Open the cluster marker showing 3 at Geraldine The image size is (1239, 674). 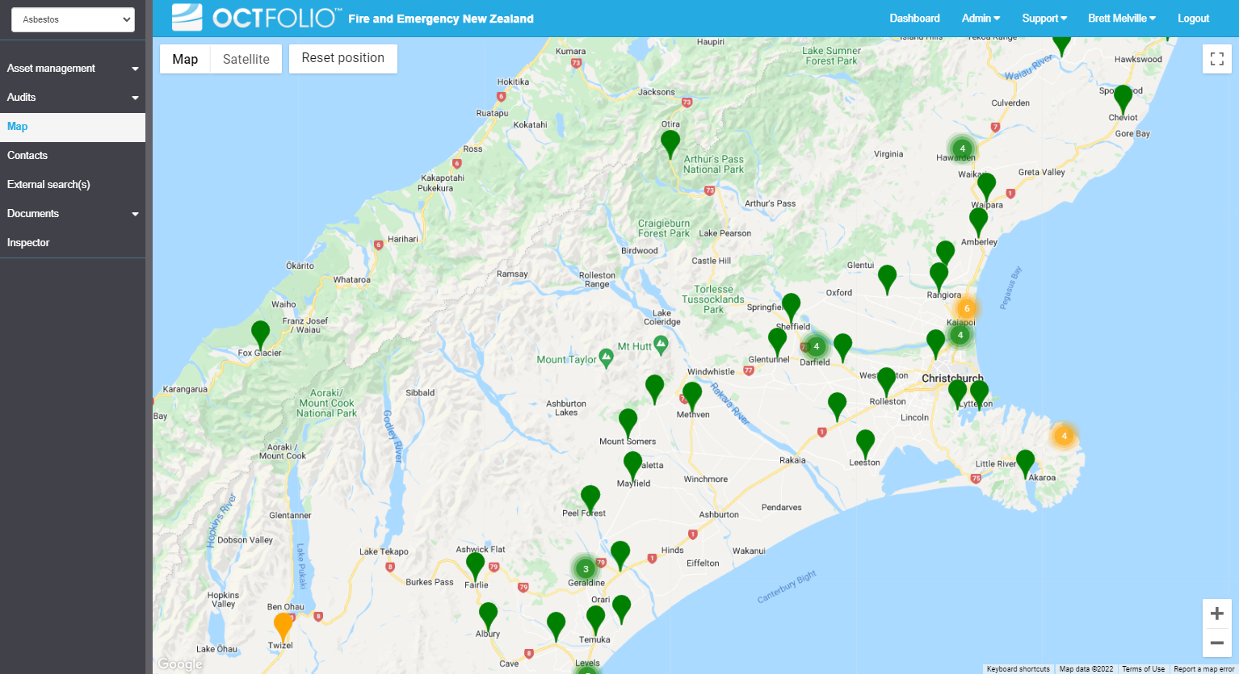point(585,568)
